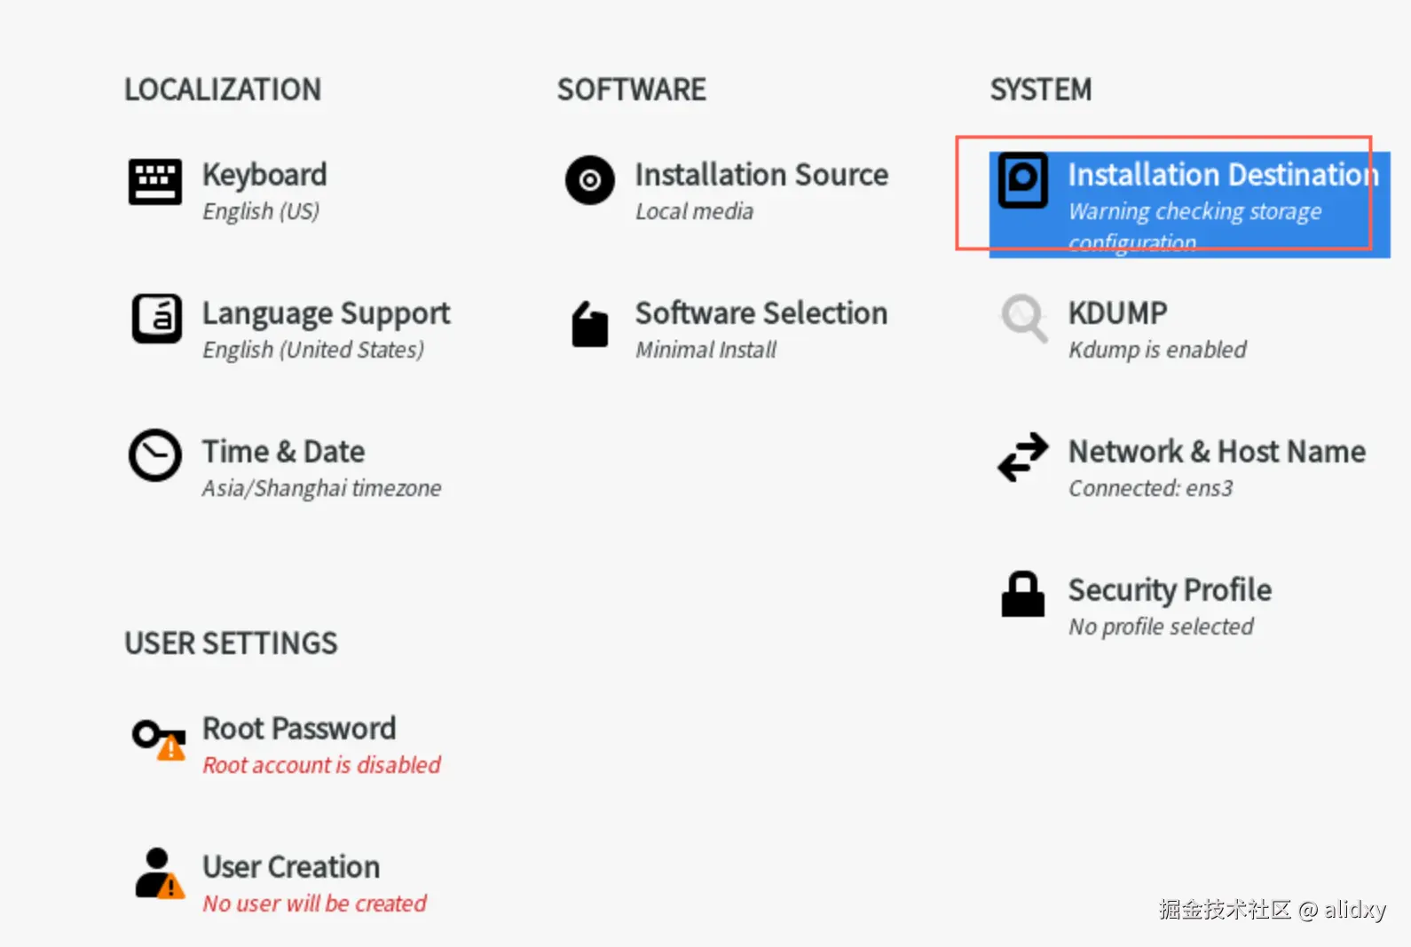Click 'Kdump is enabled' status text
1411x947 pixels.
(x=1156, y=350)
